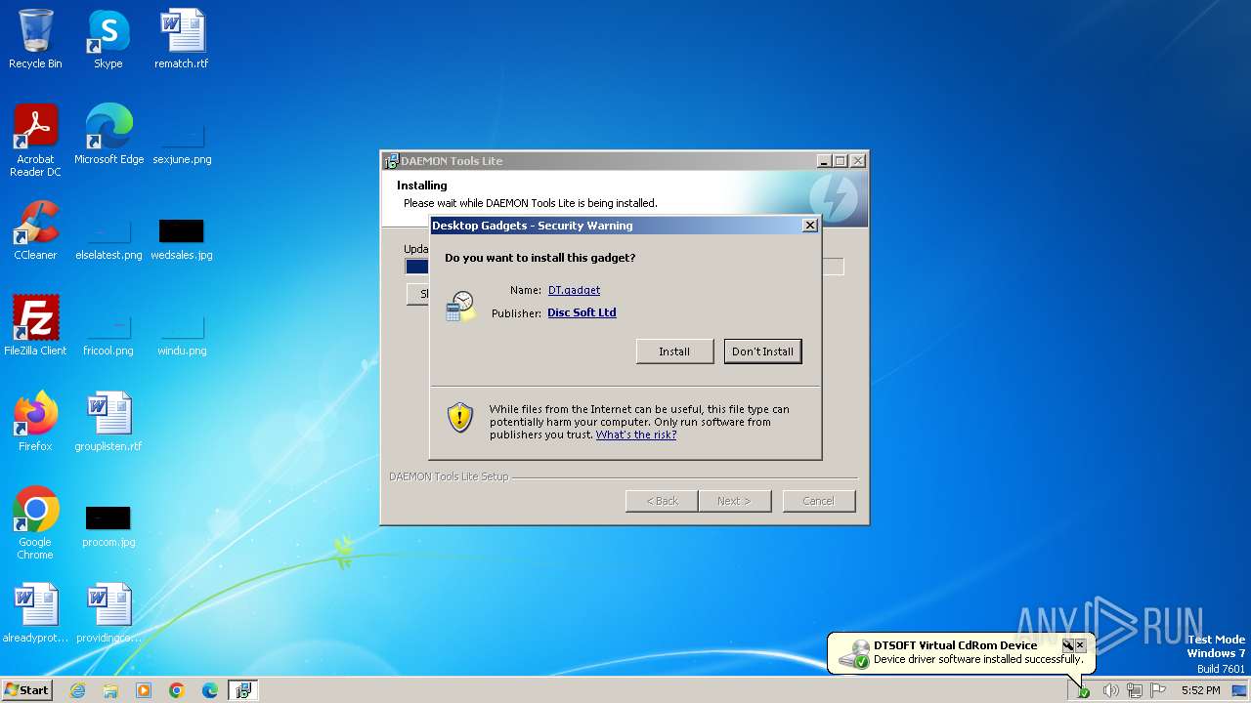Image resolution: width=1251 pixels, height=703 pixels.
Task: Click the device driver installed tray icon
Action: [1084, 691]
